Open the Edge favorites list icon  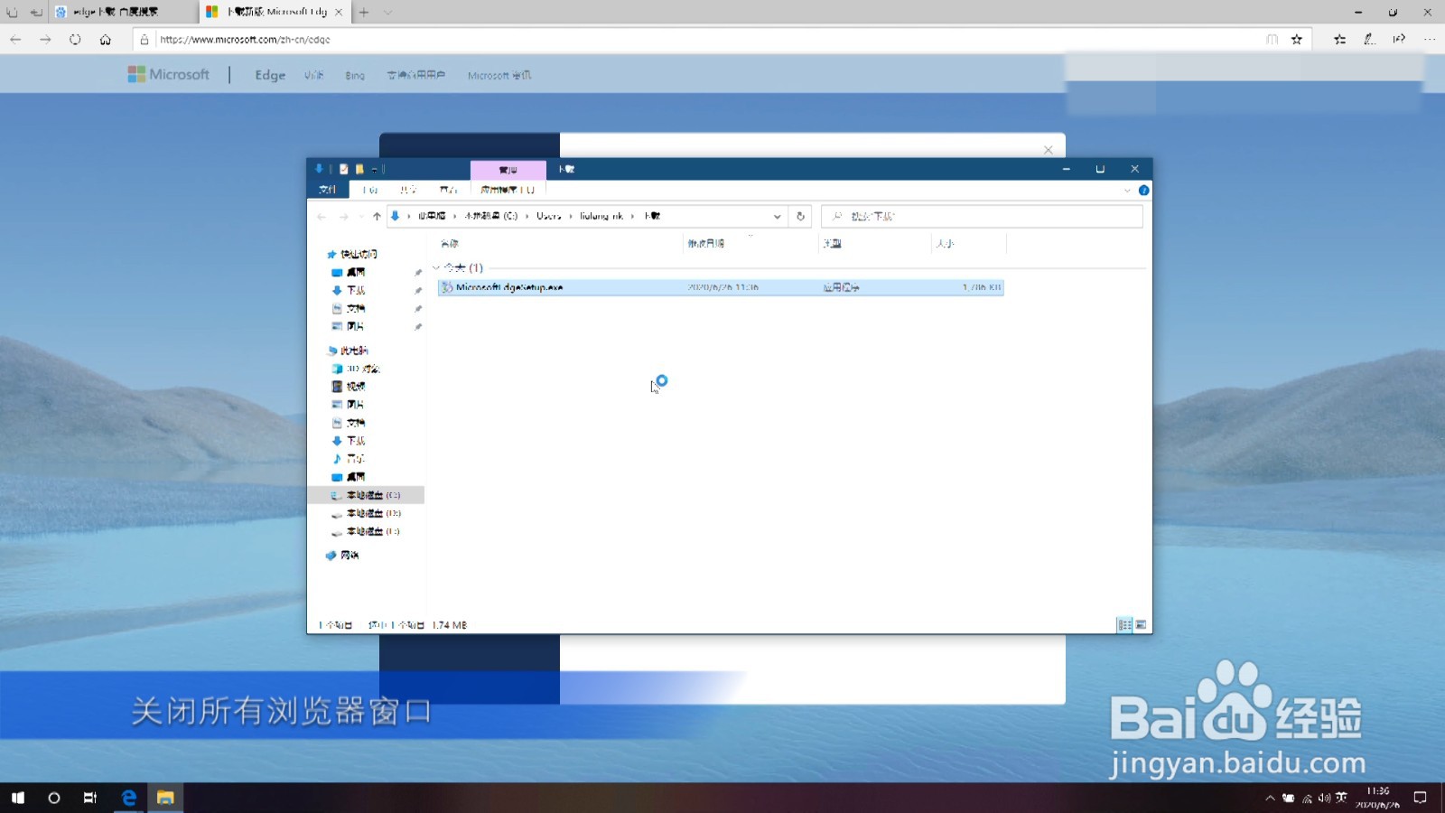[x=1339, y=39]
